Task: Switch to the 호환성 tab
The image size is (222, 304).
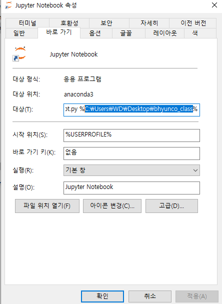Action: [x=69, y=23]
